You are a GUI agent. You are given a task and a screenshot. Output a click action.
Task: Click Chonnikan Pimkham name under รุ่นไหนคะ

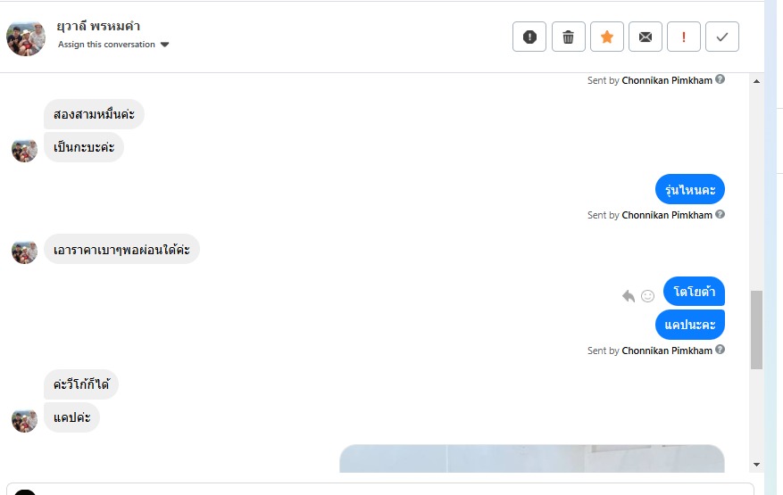[x=667, y=215]
